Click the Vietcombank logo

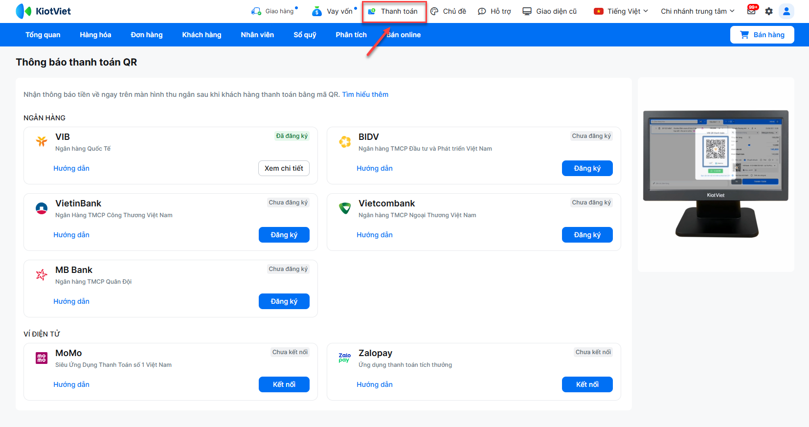[345, 208]
